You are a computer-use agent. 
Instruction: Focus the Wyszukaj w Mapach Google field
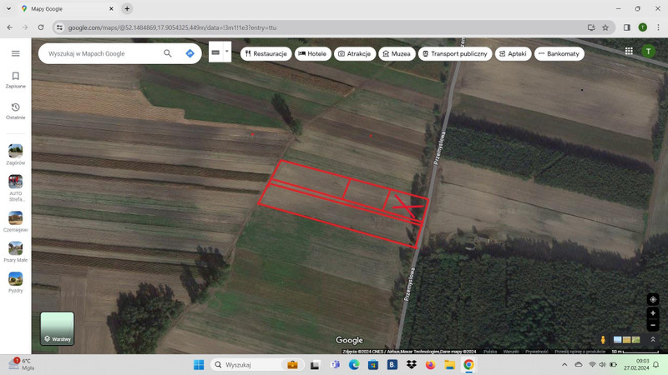pos(102,53)
